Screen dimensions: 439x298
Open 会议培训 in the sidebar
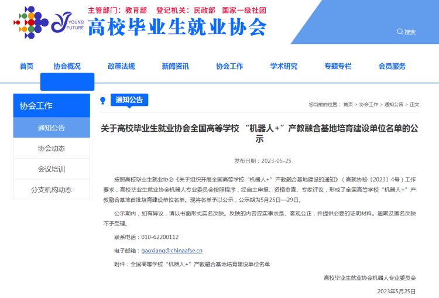tap(52, 169)
